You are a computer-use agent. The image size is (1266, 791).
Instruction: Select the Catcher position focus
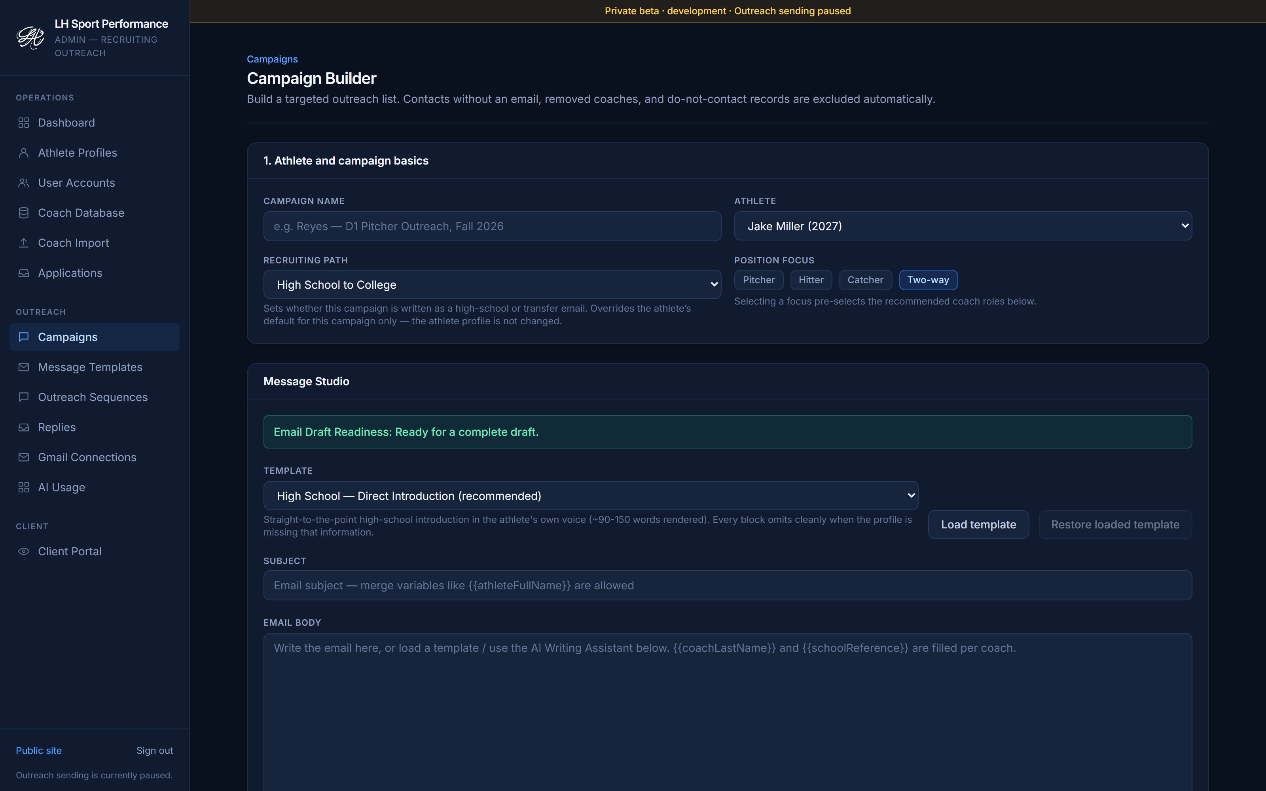pyautogui.click(x=865, y=280)
